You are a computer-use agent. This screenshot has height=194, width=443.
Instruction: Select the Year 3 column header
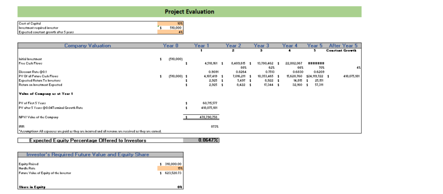pos(261,45)
